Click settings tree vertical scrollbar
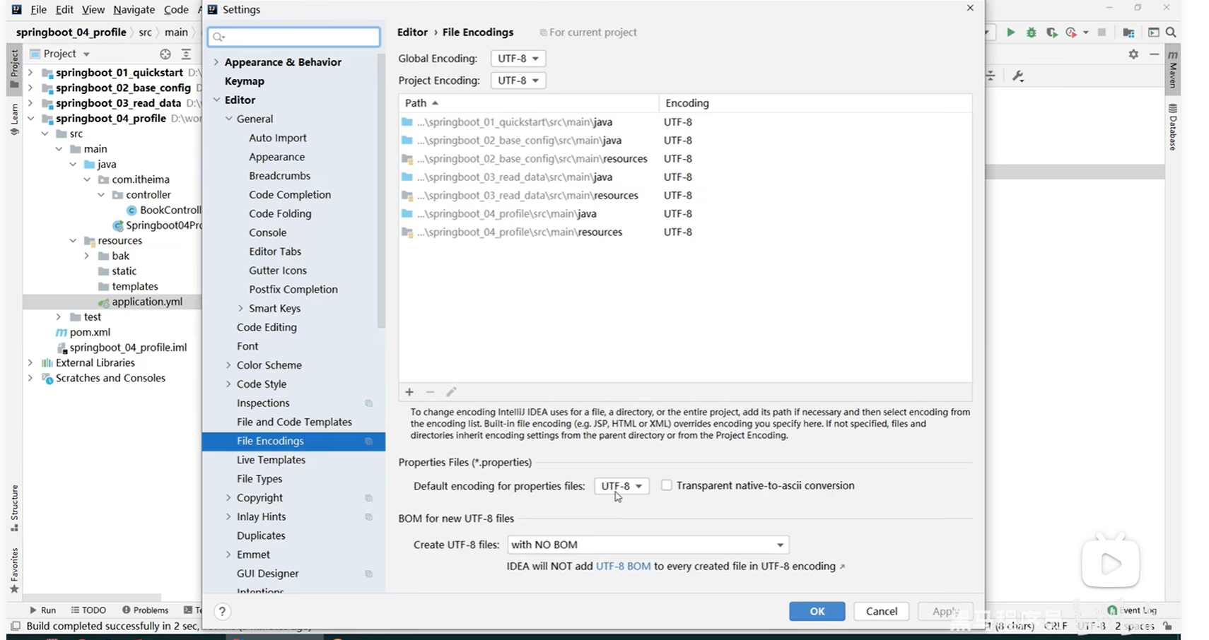The image size is (1209, 640). 381,191
